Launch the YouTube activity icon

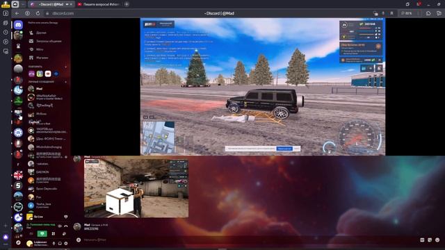tap(48, 74)
